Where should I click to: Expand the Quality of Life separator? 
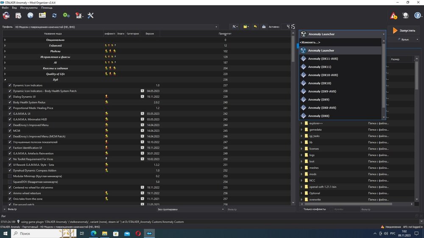(5, 74)
